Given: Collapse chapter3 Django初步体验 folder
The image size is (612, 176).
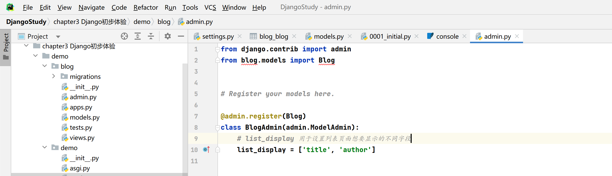Looking at the screenshot, I should pos(26,46).
